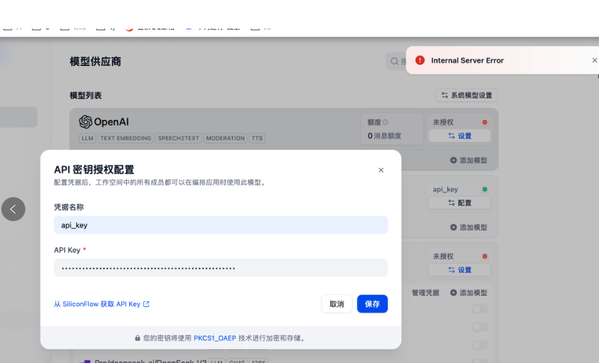Click the previous arrow circle on the left
The height and width of the screenshot is (363, 599).
click(x=13, y=209)
